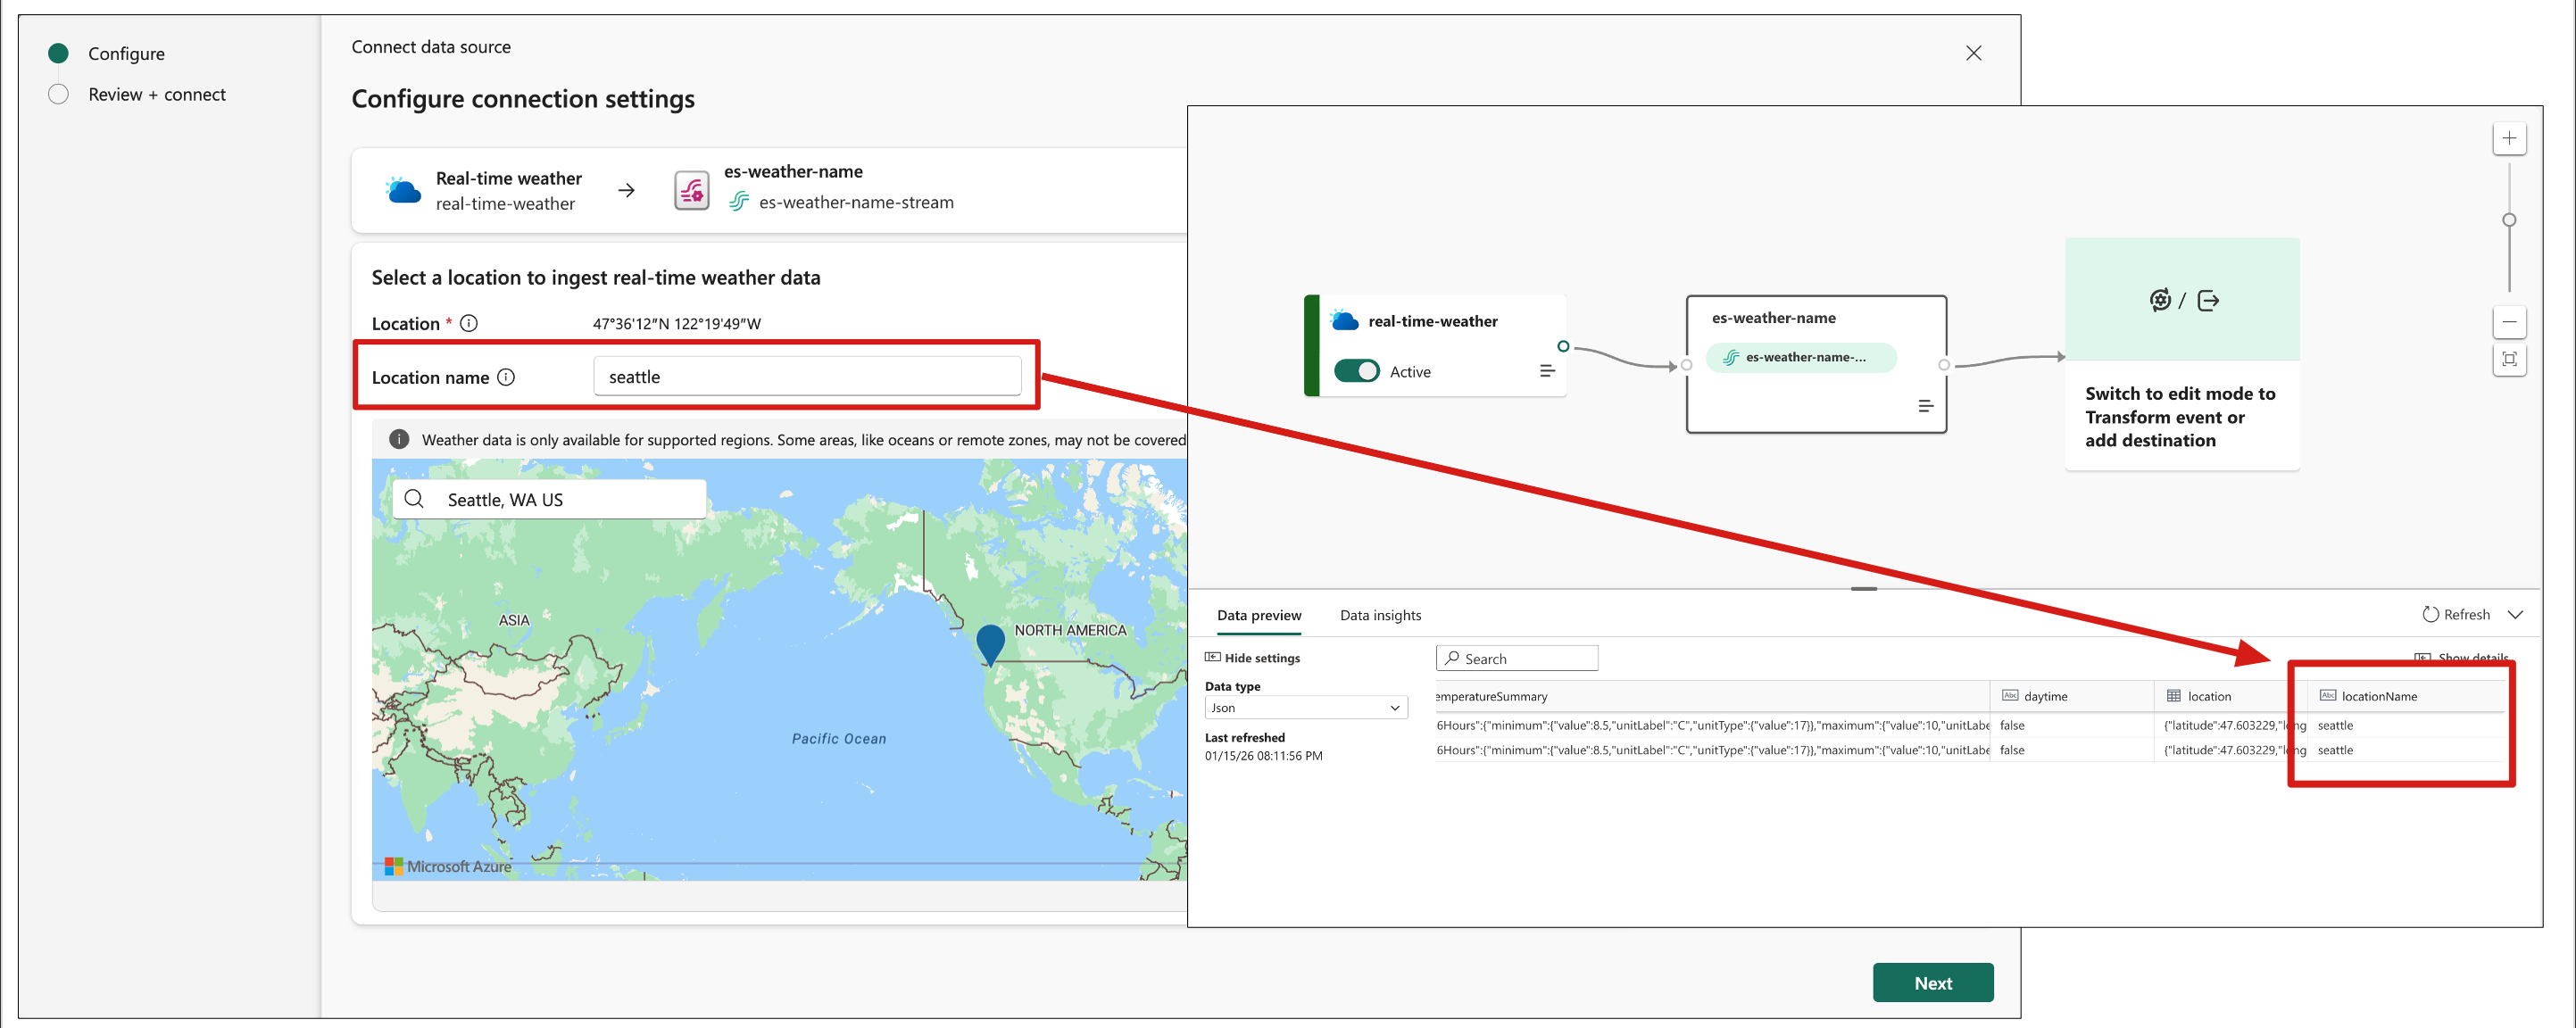Image resolution: width=2576 pixels, height=1028 pixels.
Task: Collapse panel via Hide settings
Action: [x=1252, y=658]
